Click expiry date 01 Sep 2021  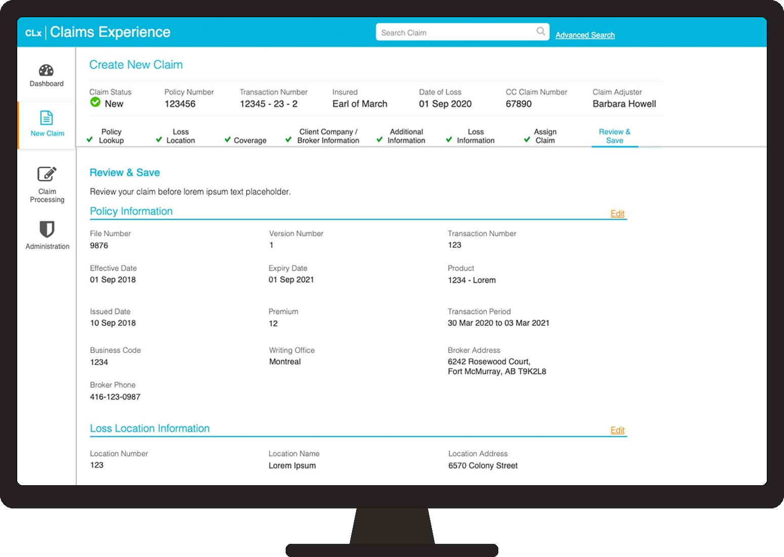click(x=291, y=280)
